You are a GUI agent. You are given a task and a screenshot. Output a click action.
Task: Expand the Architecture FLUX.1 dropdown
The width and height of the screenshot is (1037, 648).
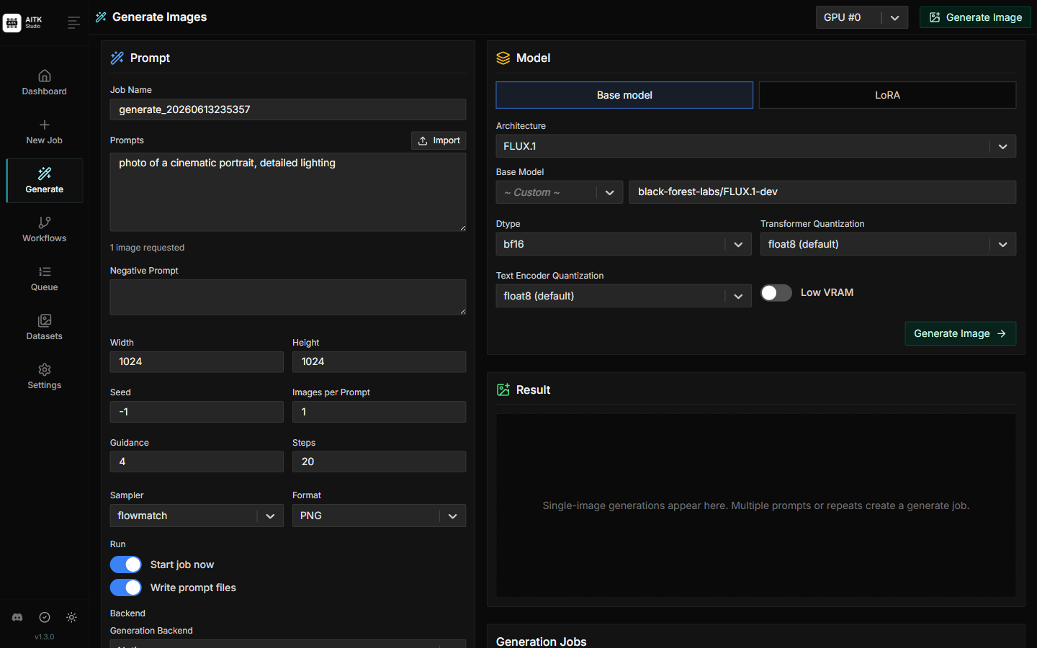[756, 146]
